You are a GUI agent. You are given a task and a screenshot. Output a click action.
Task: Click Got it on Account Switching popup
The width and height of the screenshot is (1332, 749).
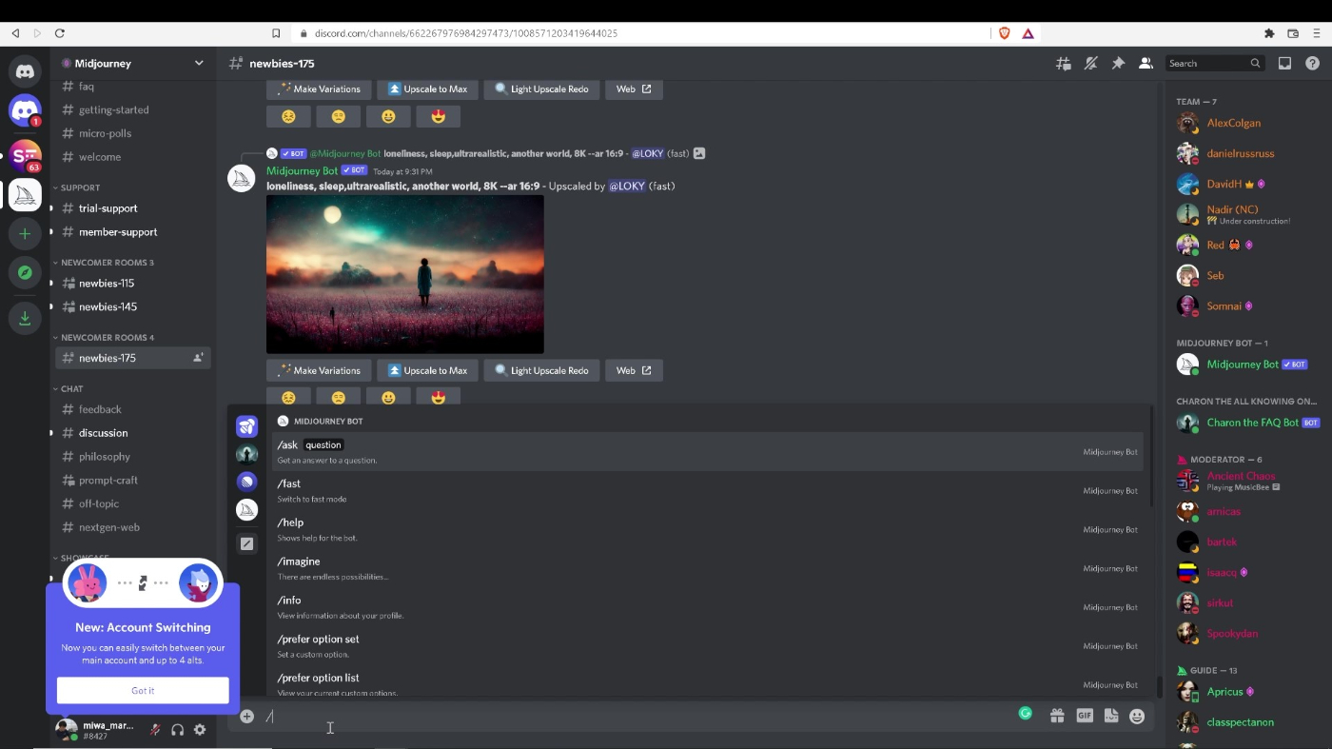pyautogui.click(x=143, y=690)
